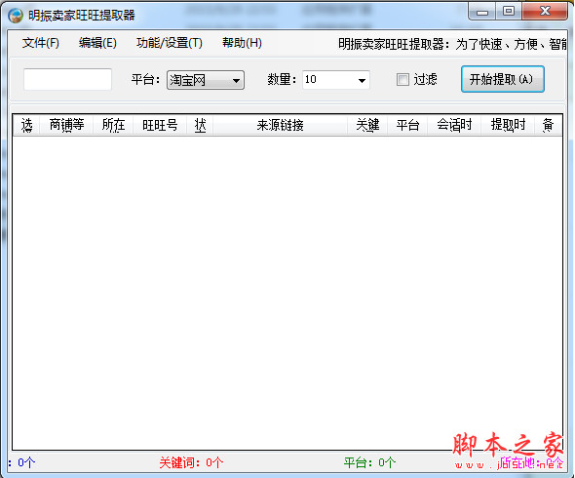575x478 pixels.
Task: Click the keyword input field
Action: [67, 79]
